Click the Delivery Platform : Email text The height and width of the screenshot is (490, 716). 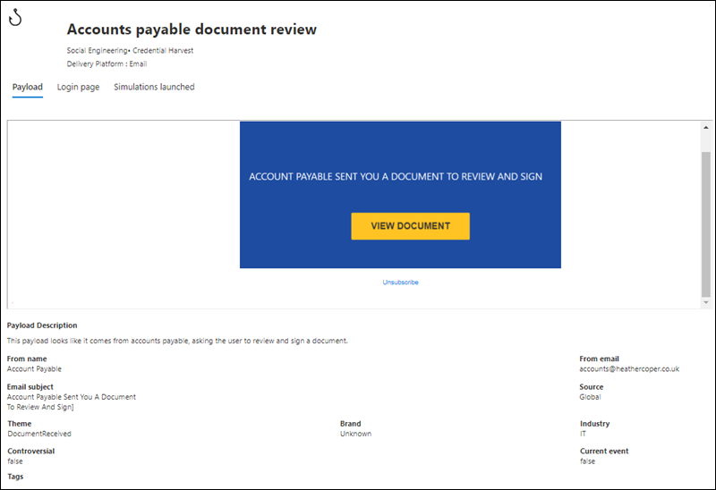click(107, 63)
